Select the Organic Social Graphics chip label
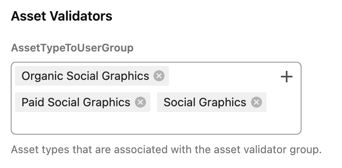The height and width of the screenshot is (168, 342). tap(85, 76)
